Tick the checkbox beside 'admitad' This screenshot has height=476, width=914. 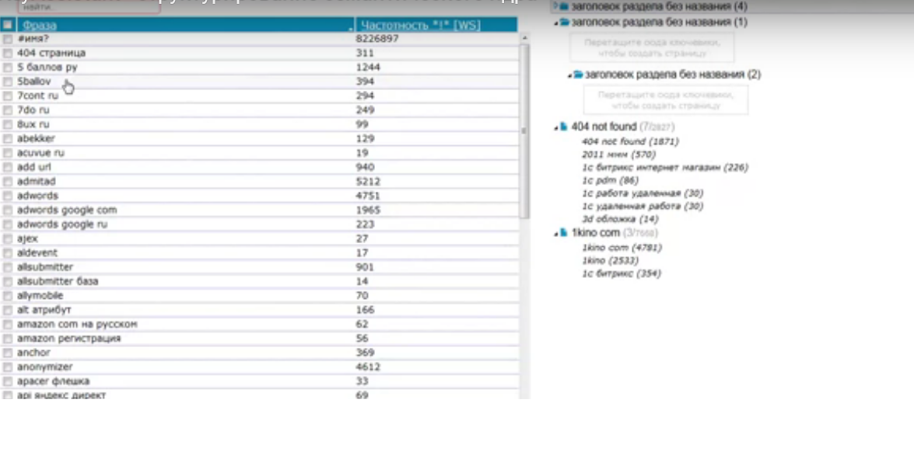coord(8,182)
